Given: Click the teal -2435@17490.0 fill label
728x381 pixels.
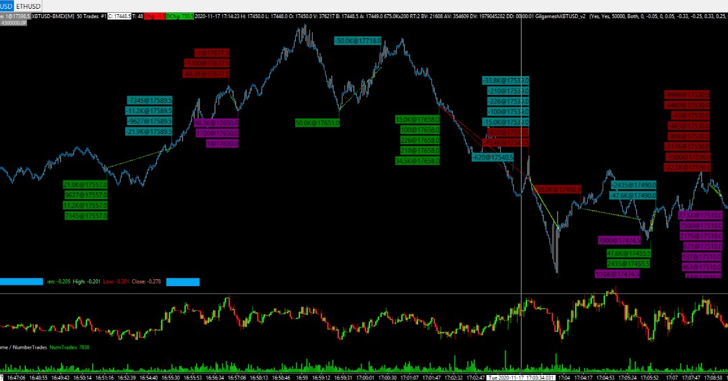Looking at the screenshot, I should [633, 185].
